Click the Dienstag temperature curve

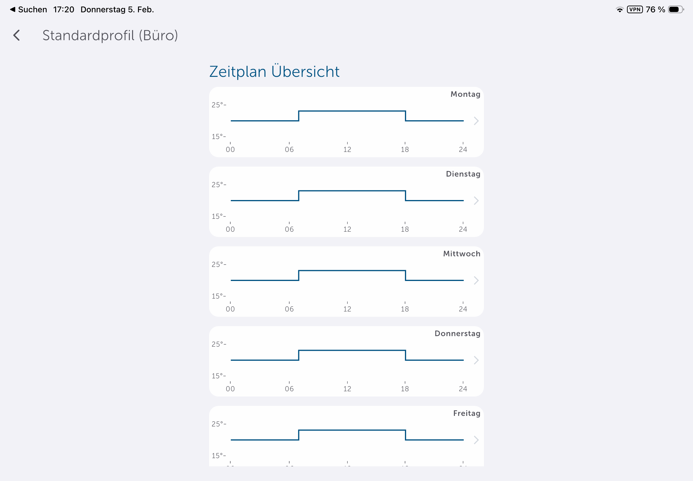tap(351, 191)
